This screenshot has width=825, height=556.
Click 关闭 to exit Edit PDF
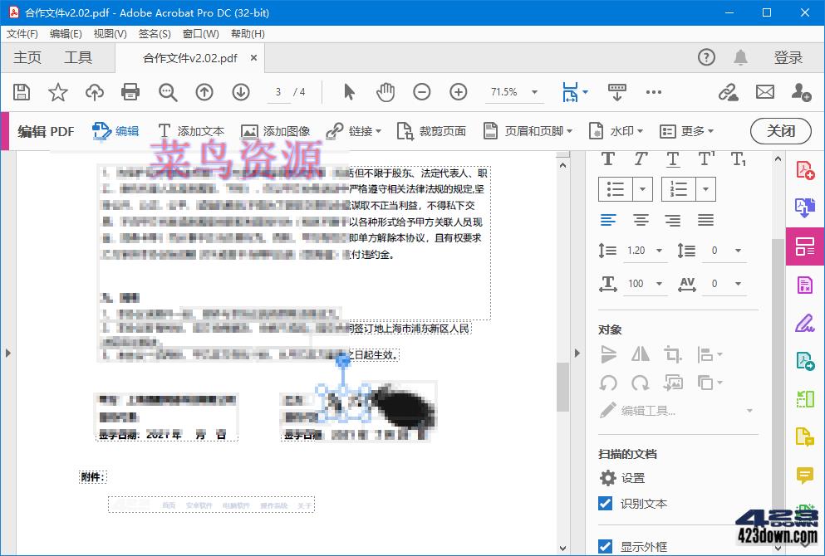780,131
